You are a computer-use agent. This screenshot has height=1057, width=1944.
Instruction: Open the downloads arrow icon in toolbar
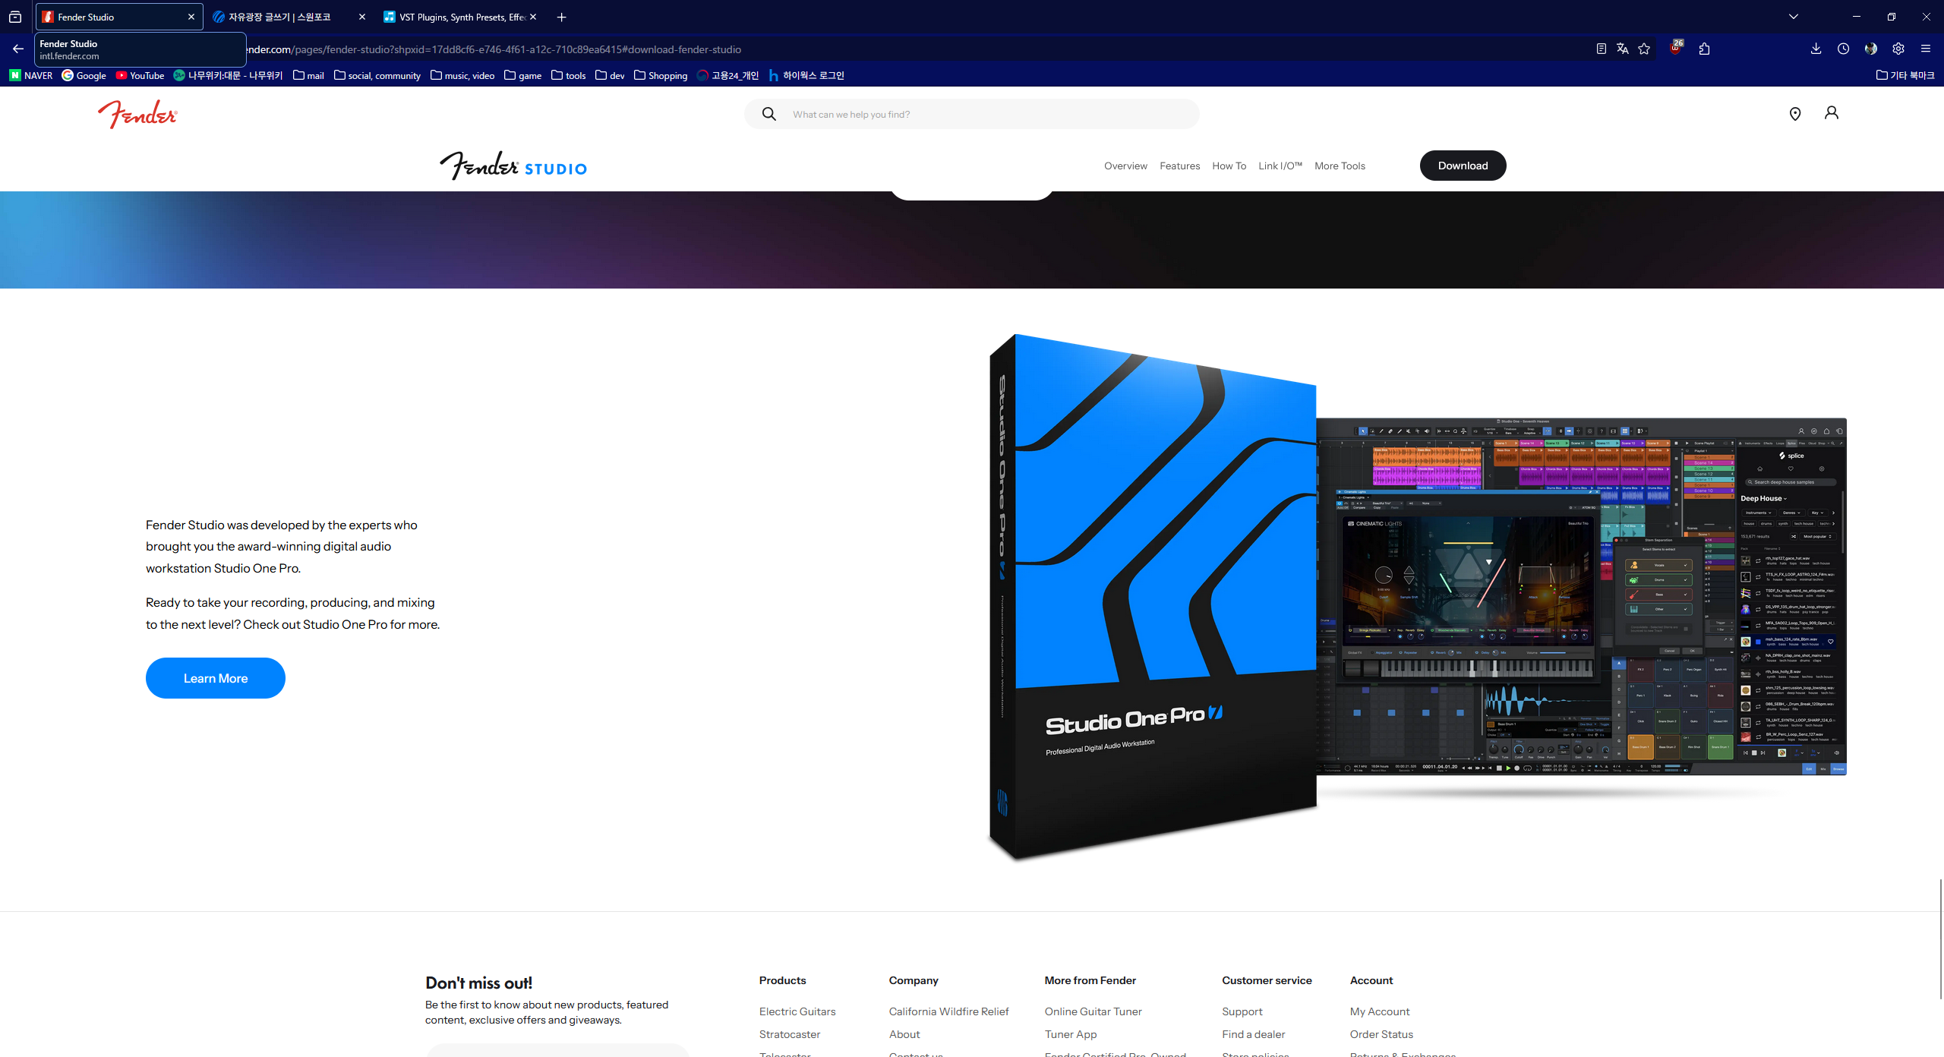tap(1816, 49)
